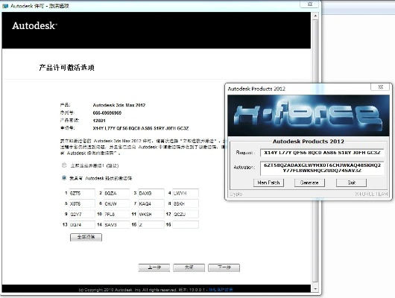Click activation code field 7

pos(151,203)
